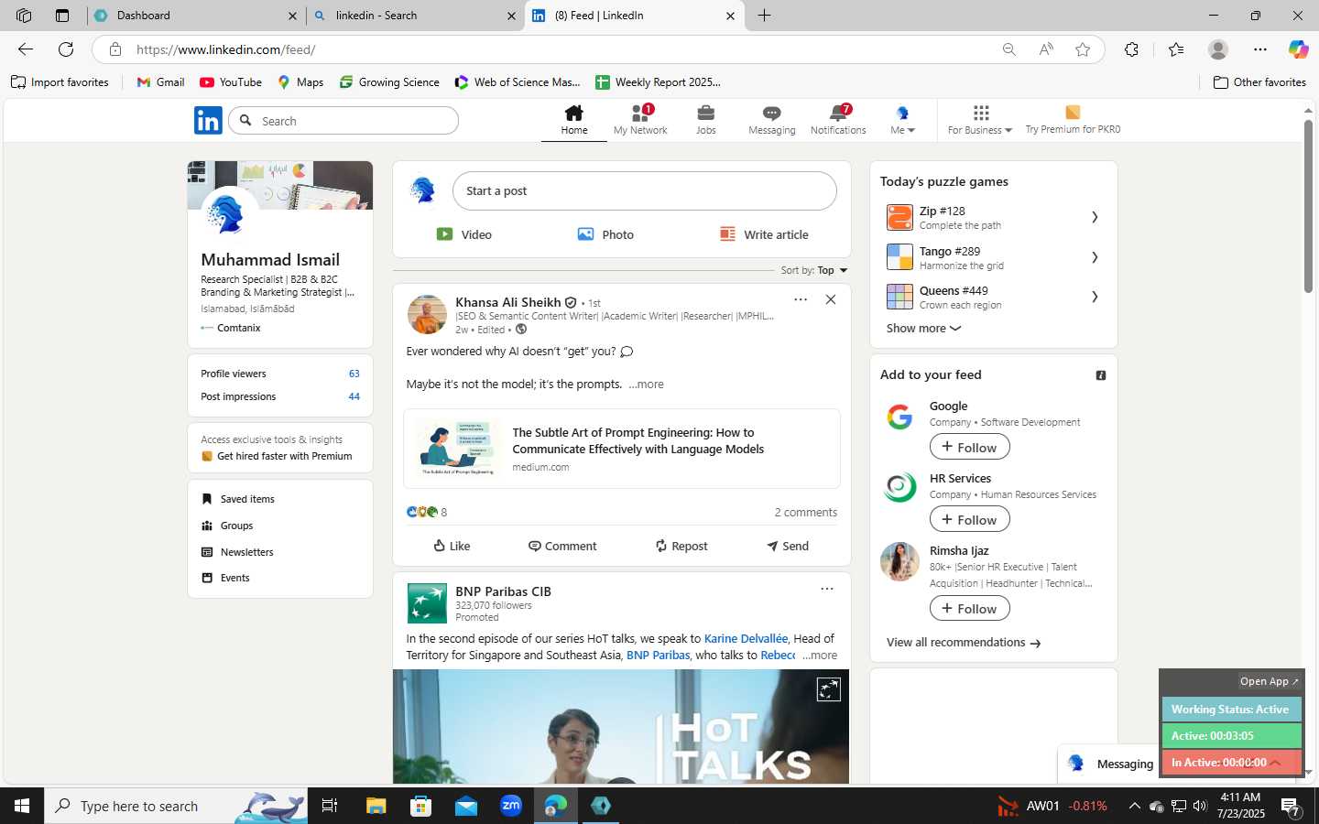This screenshot has height=824, width=1319.
Task: Focus the LinkedIn Search field
Action: (343, 121)
